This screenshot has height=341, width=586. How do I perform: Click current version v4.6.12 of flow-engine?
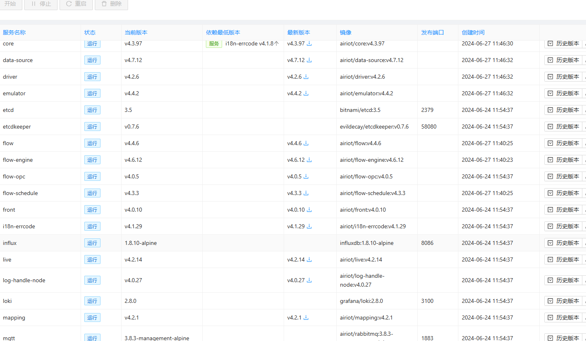pos(133,160)
